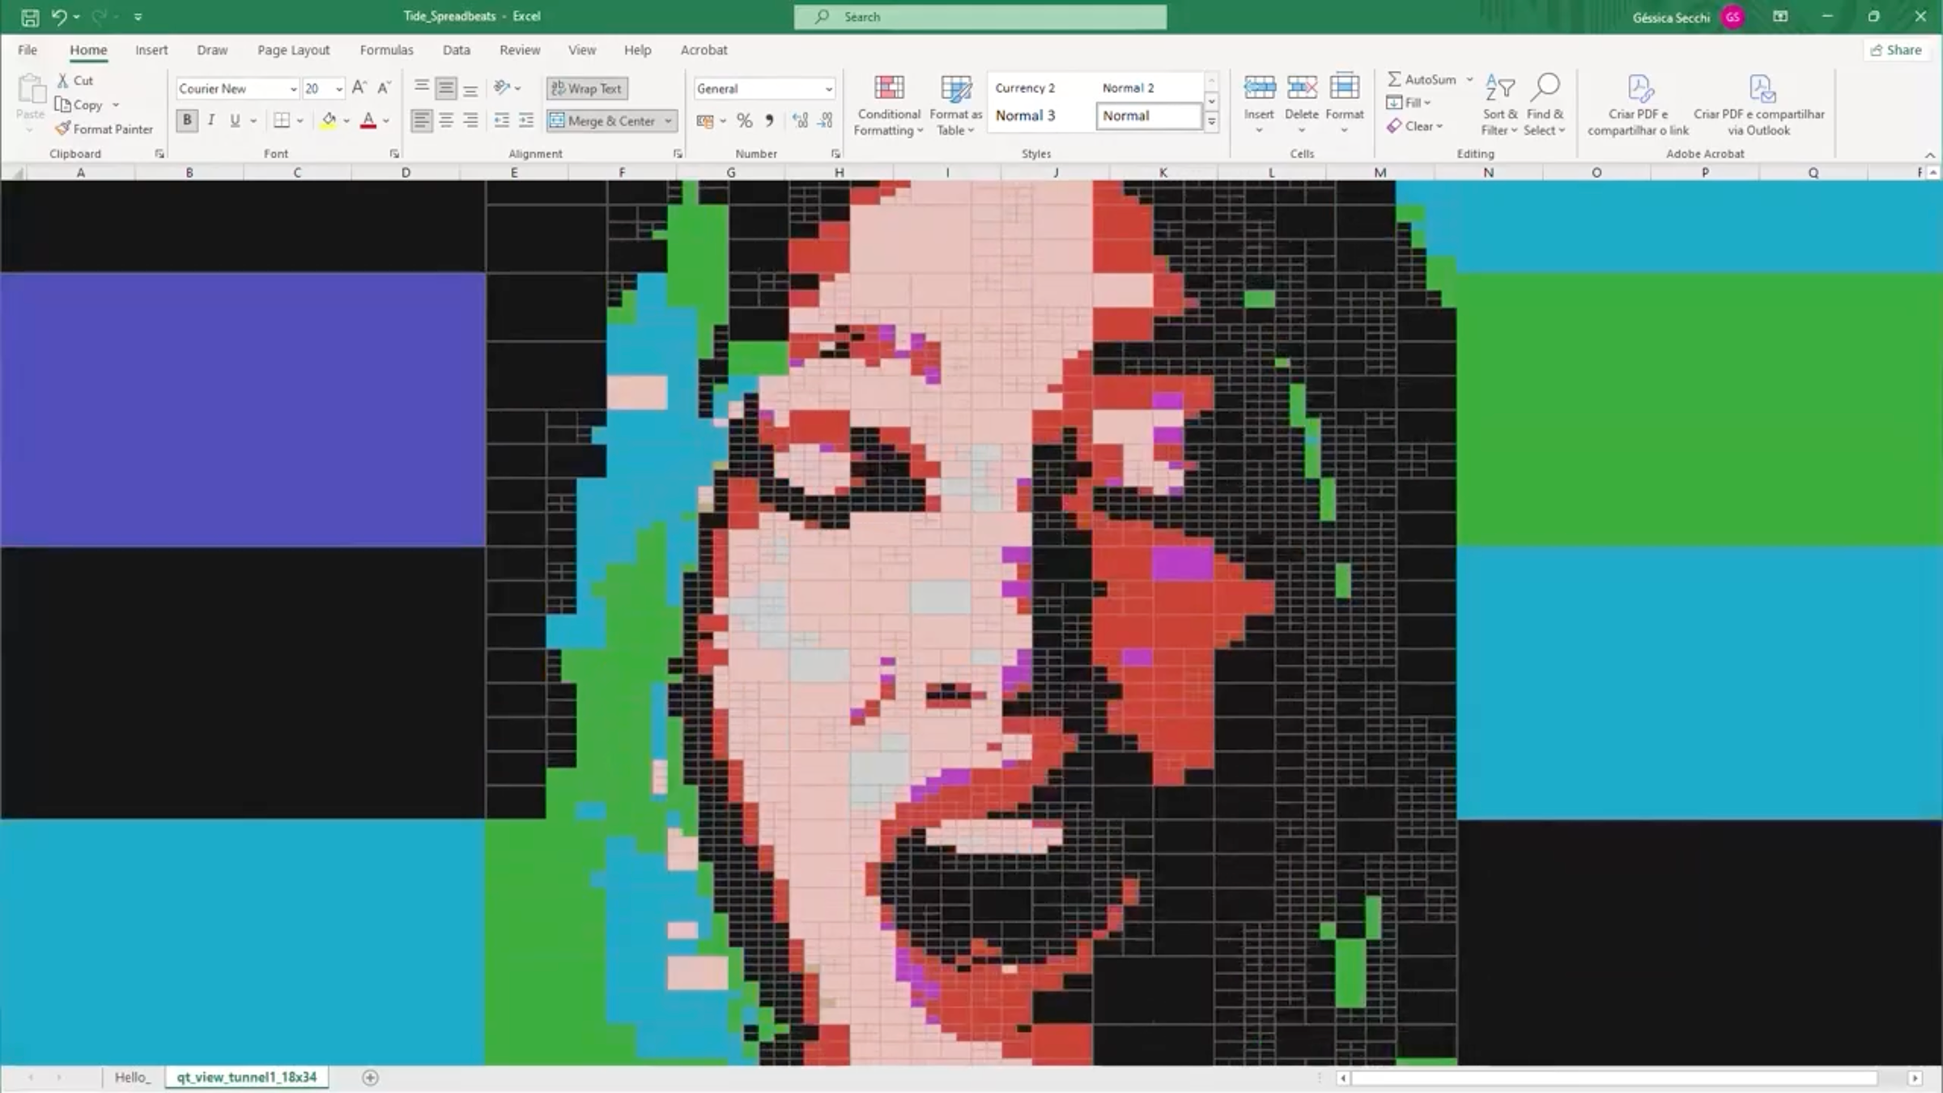This screenshot has width=1943, height=1093.
Task: Expand the Merge & Center dropdown arrow
Action: (669, 121)
